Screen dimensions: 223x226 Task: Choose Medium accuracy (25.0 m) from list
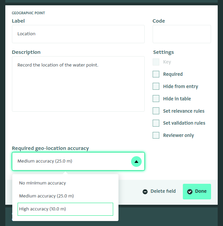65,196
